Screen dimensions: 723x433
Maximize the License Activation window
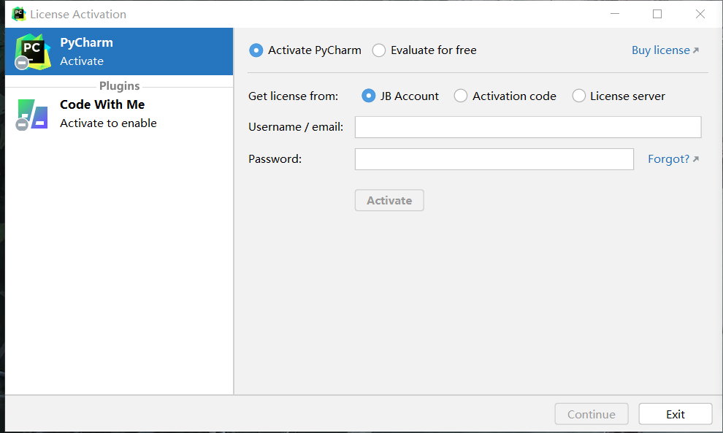[657, 14]
